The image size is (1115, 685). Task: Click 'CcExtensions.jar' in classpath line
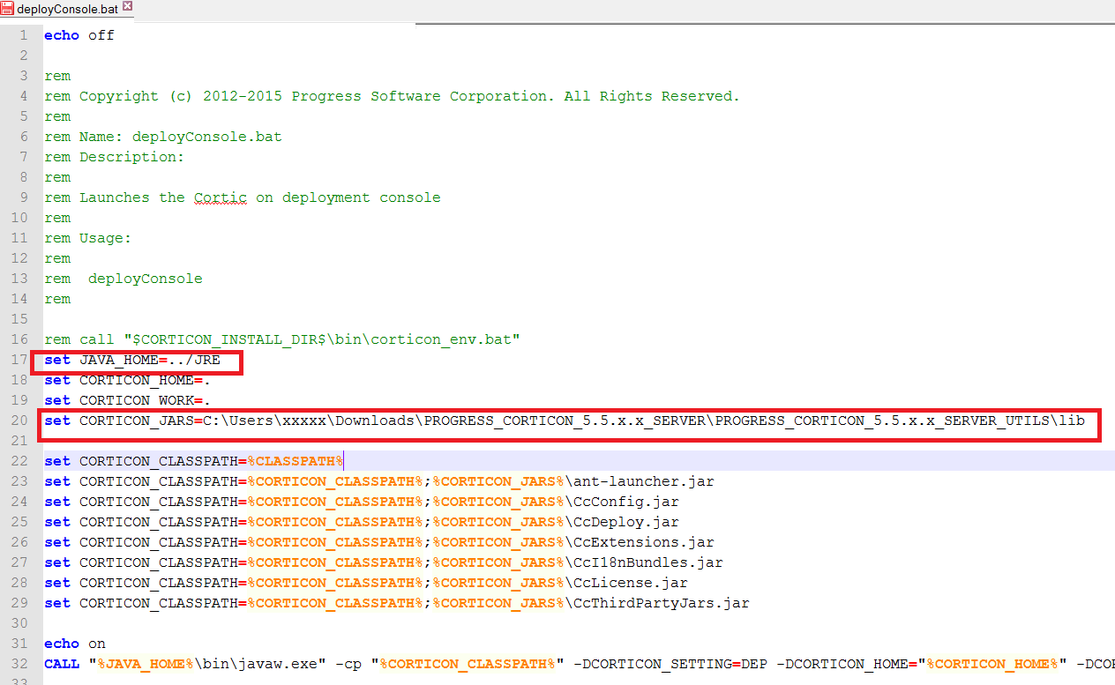pyautogui.click(x=644, y=542)
